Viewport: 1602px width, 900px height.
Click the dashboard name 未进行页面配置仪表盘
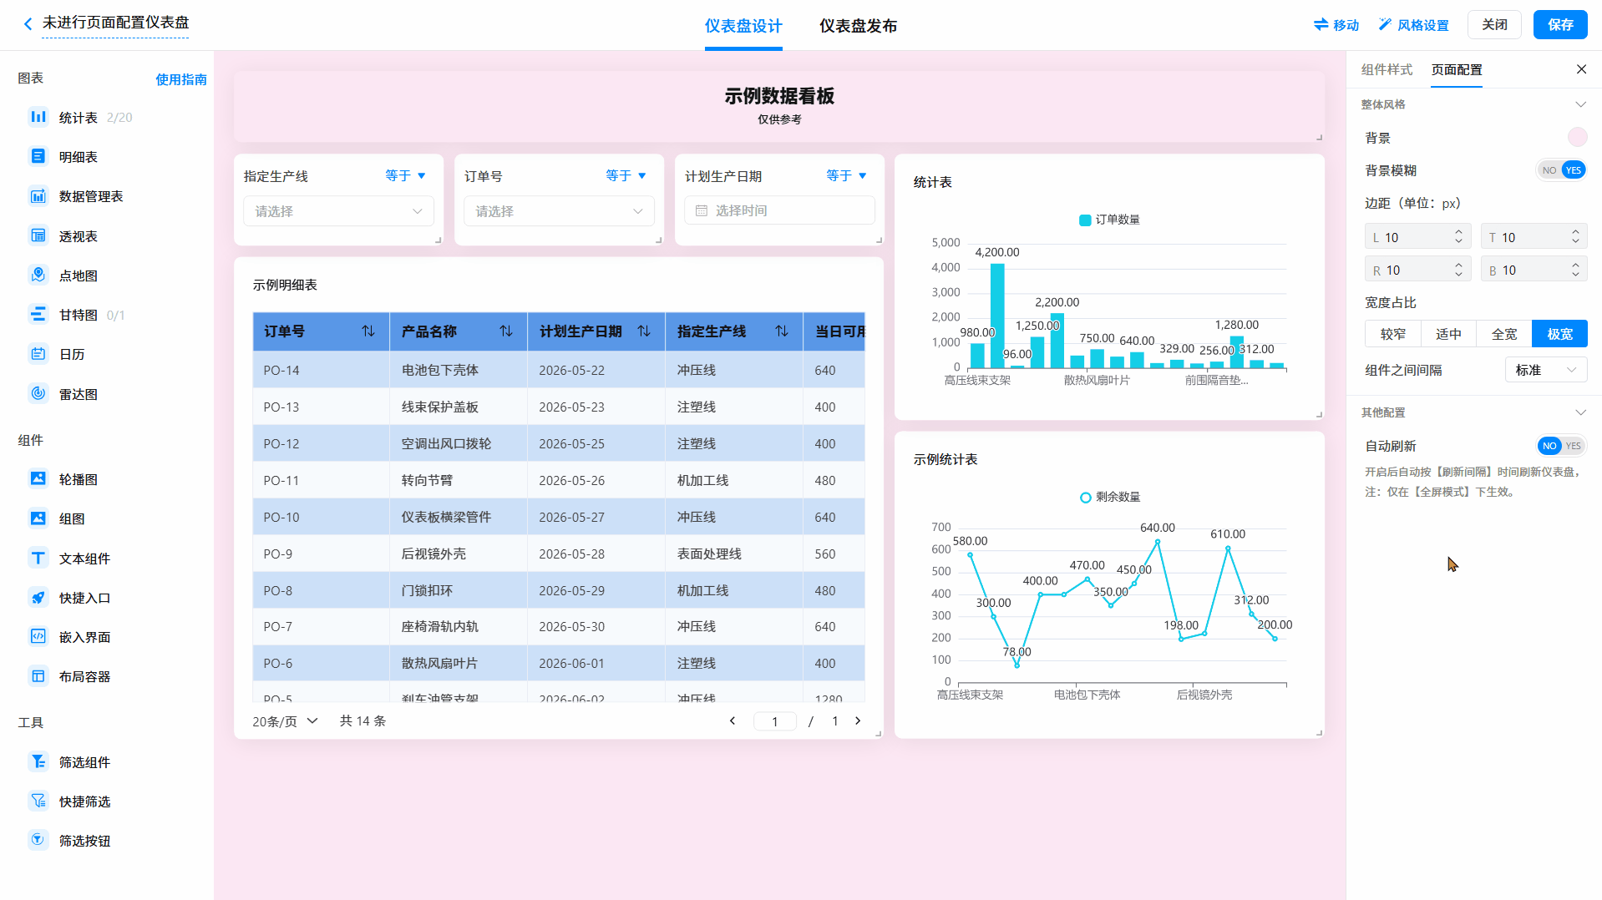(115, 23)
